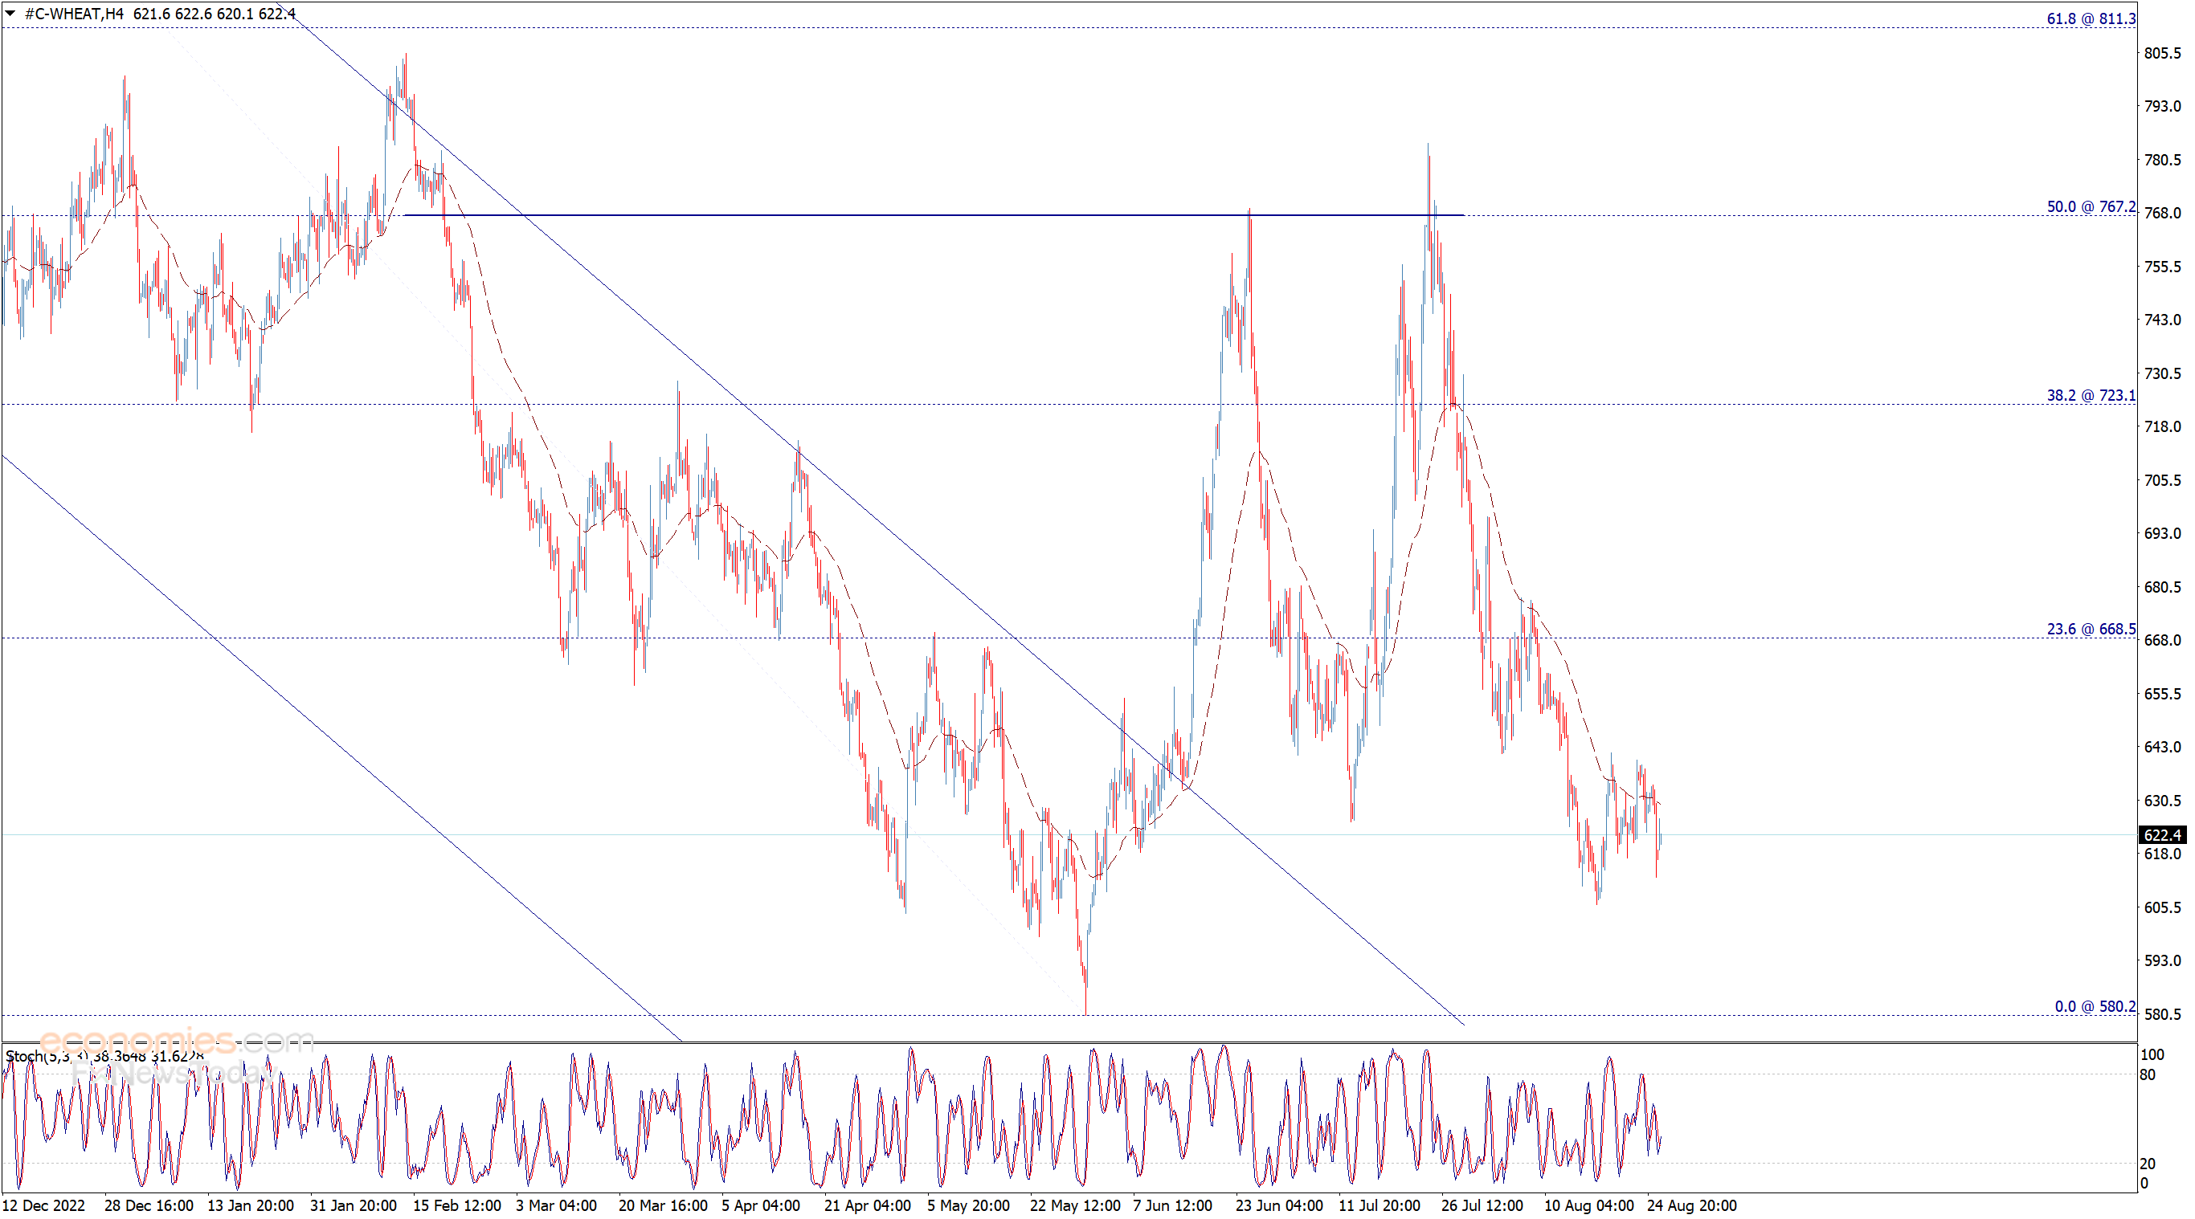
Task: Select the 61.8 @ 811.3 Fibonacci label
Action: pyautogui.click(x=2091, y=18)
